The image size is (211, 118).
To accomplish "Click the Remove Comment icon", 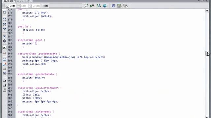I will 4,64.
